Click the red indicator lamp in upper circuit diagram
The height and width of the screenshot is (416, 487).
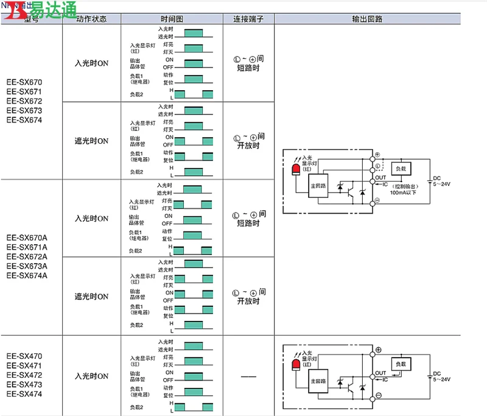pyautogui.click(x=296, y=170)
